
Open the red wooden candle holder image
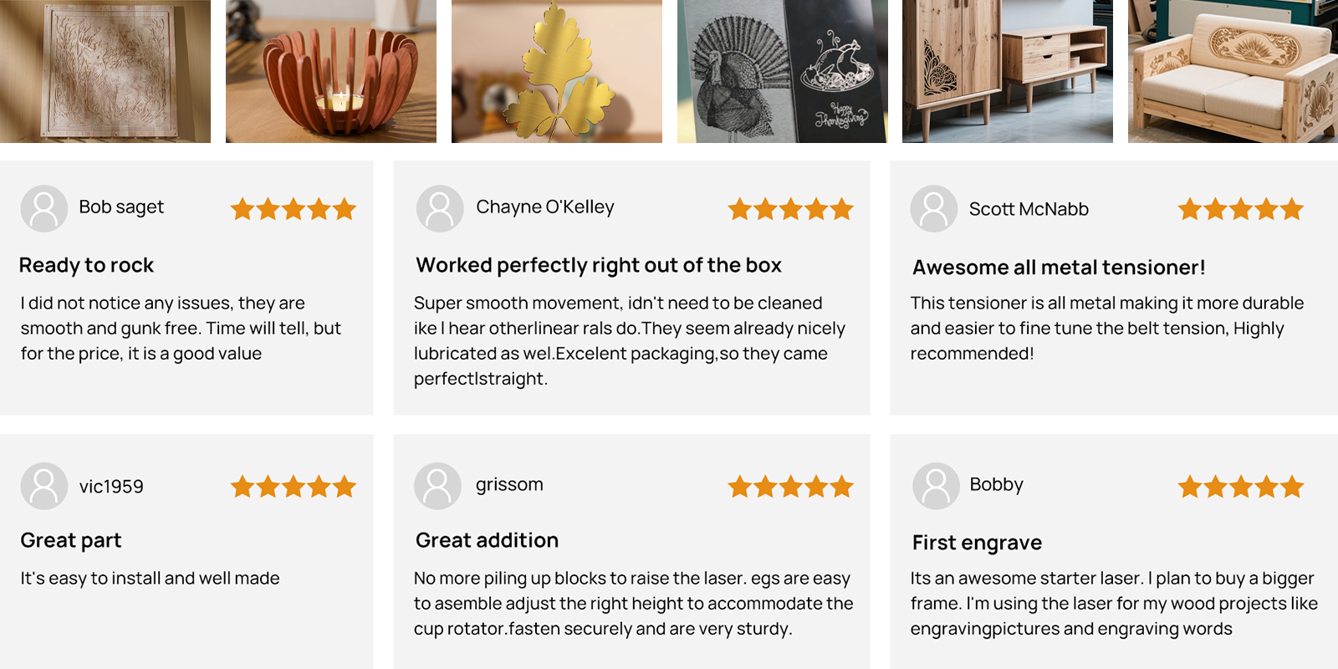click(331, 71)
